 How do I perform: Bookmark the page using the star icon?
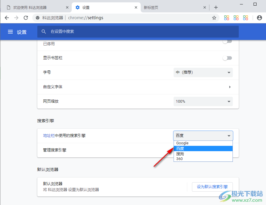pyautogui.click(x=214, y=18)
